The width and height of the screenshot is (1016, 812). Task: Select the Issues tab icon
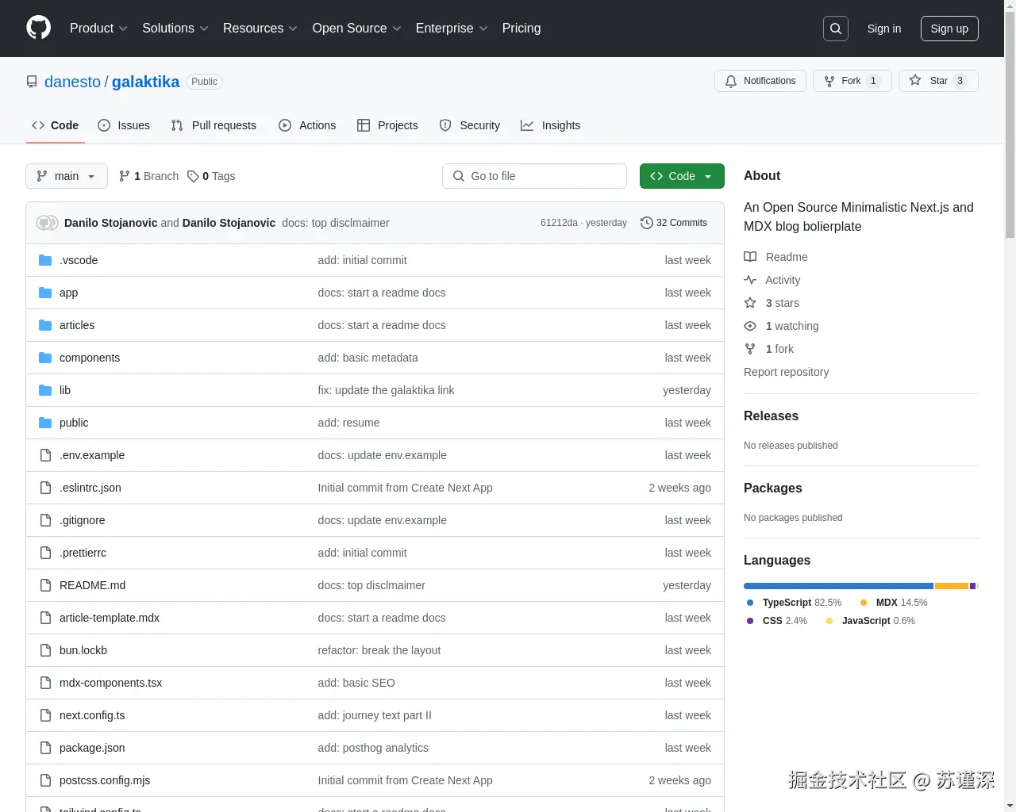coord(103,125)
